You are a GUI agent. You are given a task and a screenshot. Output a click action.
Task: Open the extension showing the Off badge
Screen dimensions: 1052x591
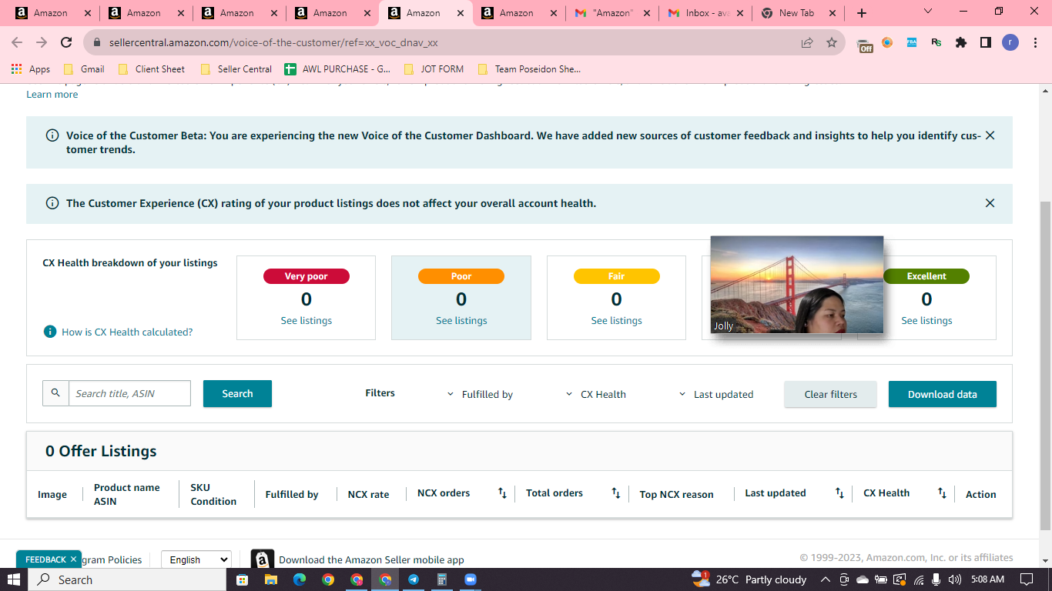click(x=865, y=44)
